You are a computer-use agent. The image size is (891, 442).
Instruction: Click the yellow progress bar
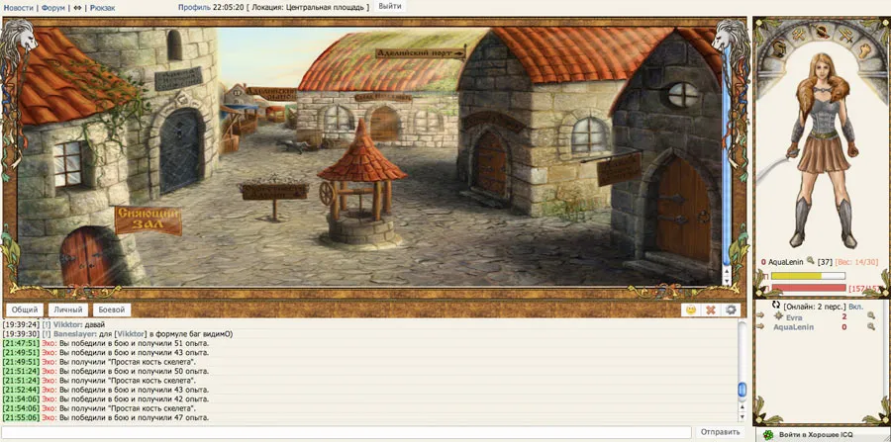point(808,276)
